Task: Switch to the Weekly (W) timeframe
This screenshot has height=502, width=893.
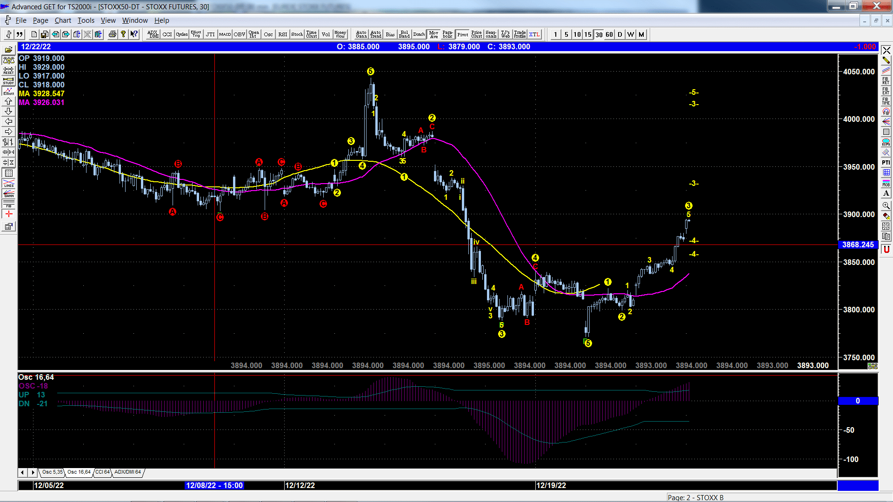Action: point(631,34)
